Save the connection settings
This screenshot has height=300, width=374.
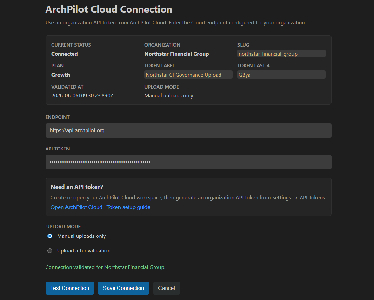(x=123, y=288)
